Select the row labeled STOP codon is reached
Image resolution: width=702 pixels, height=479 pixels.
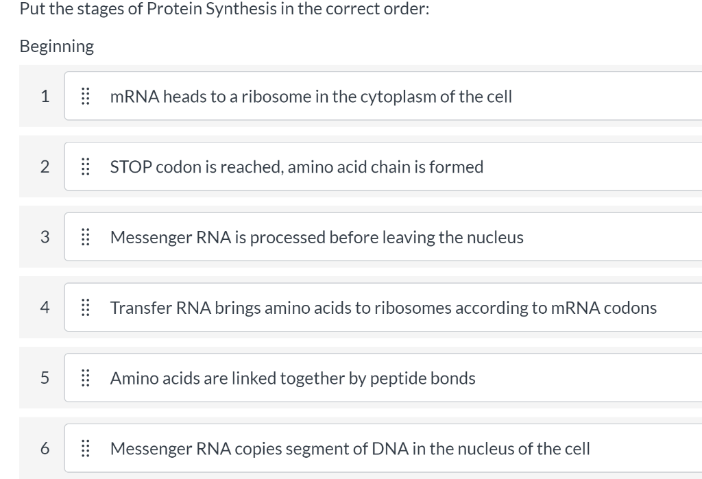point(296,167)
